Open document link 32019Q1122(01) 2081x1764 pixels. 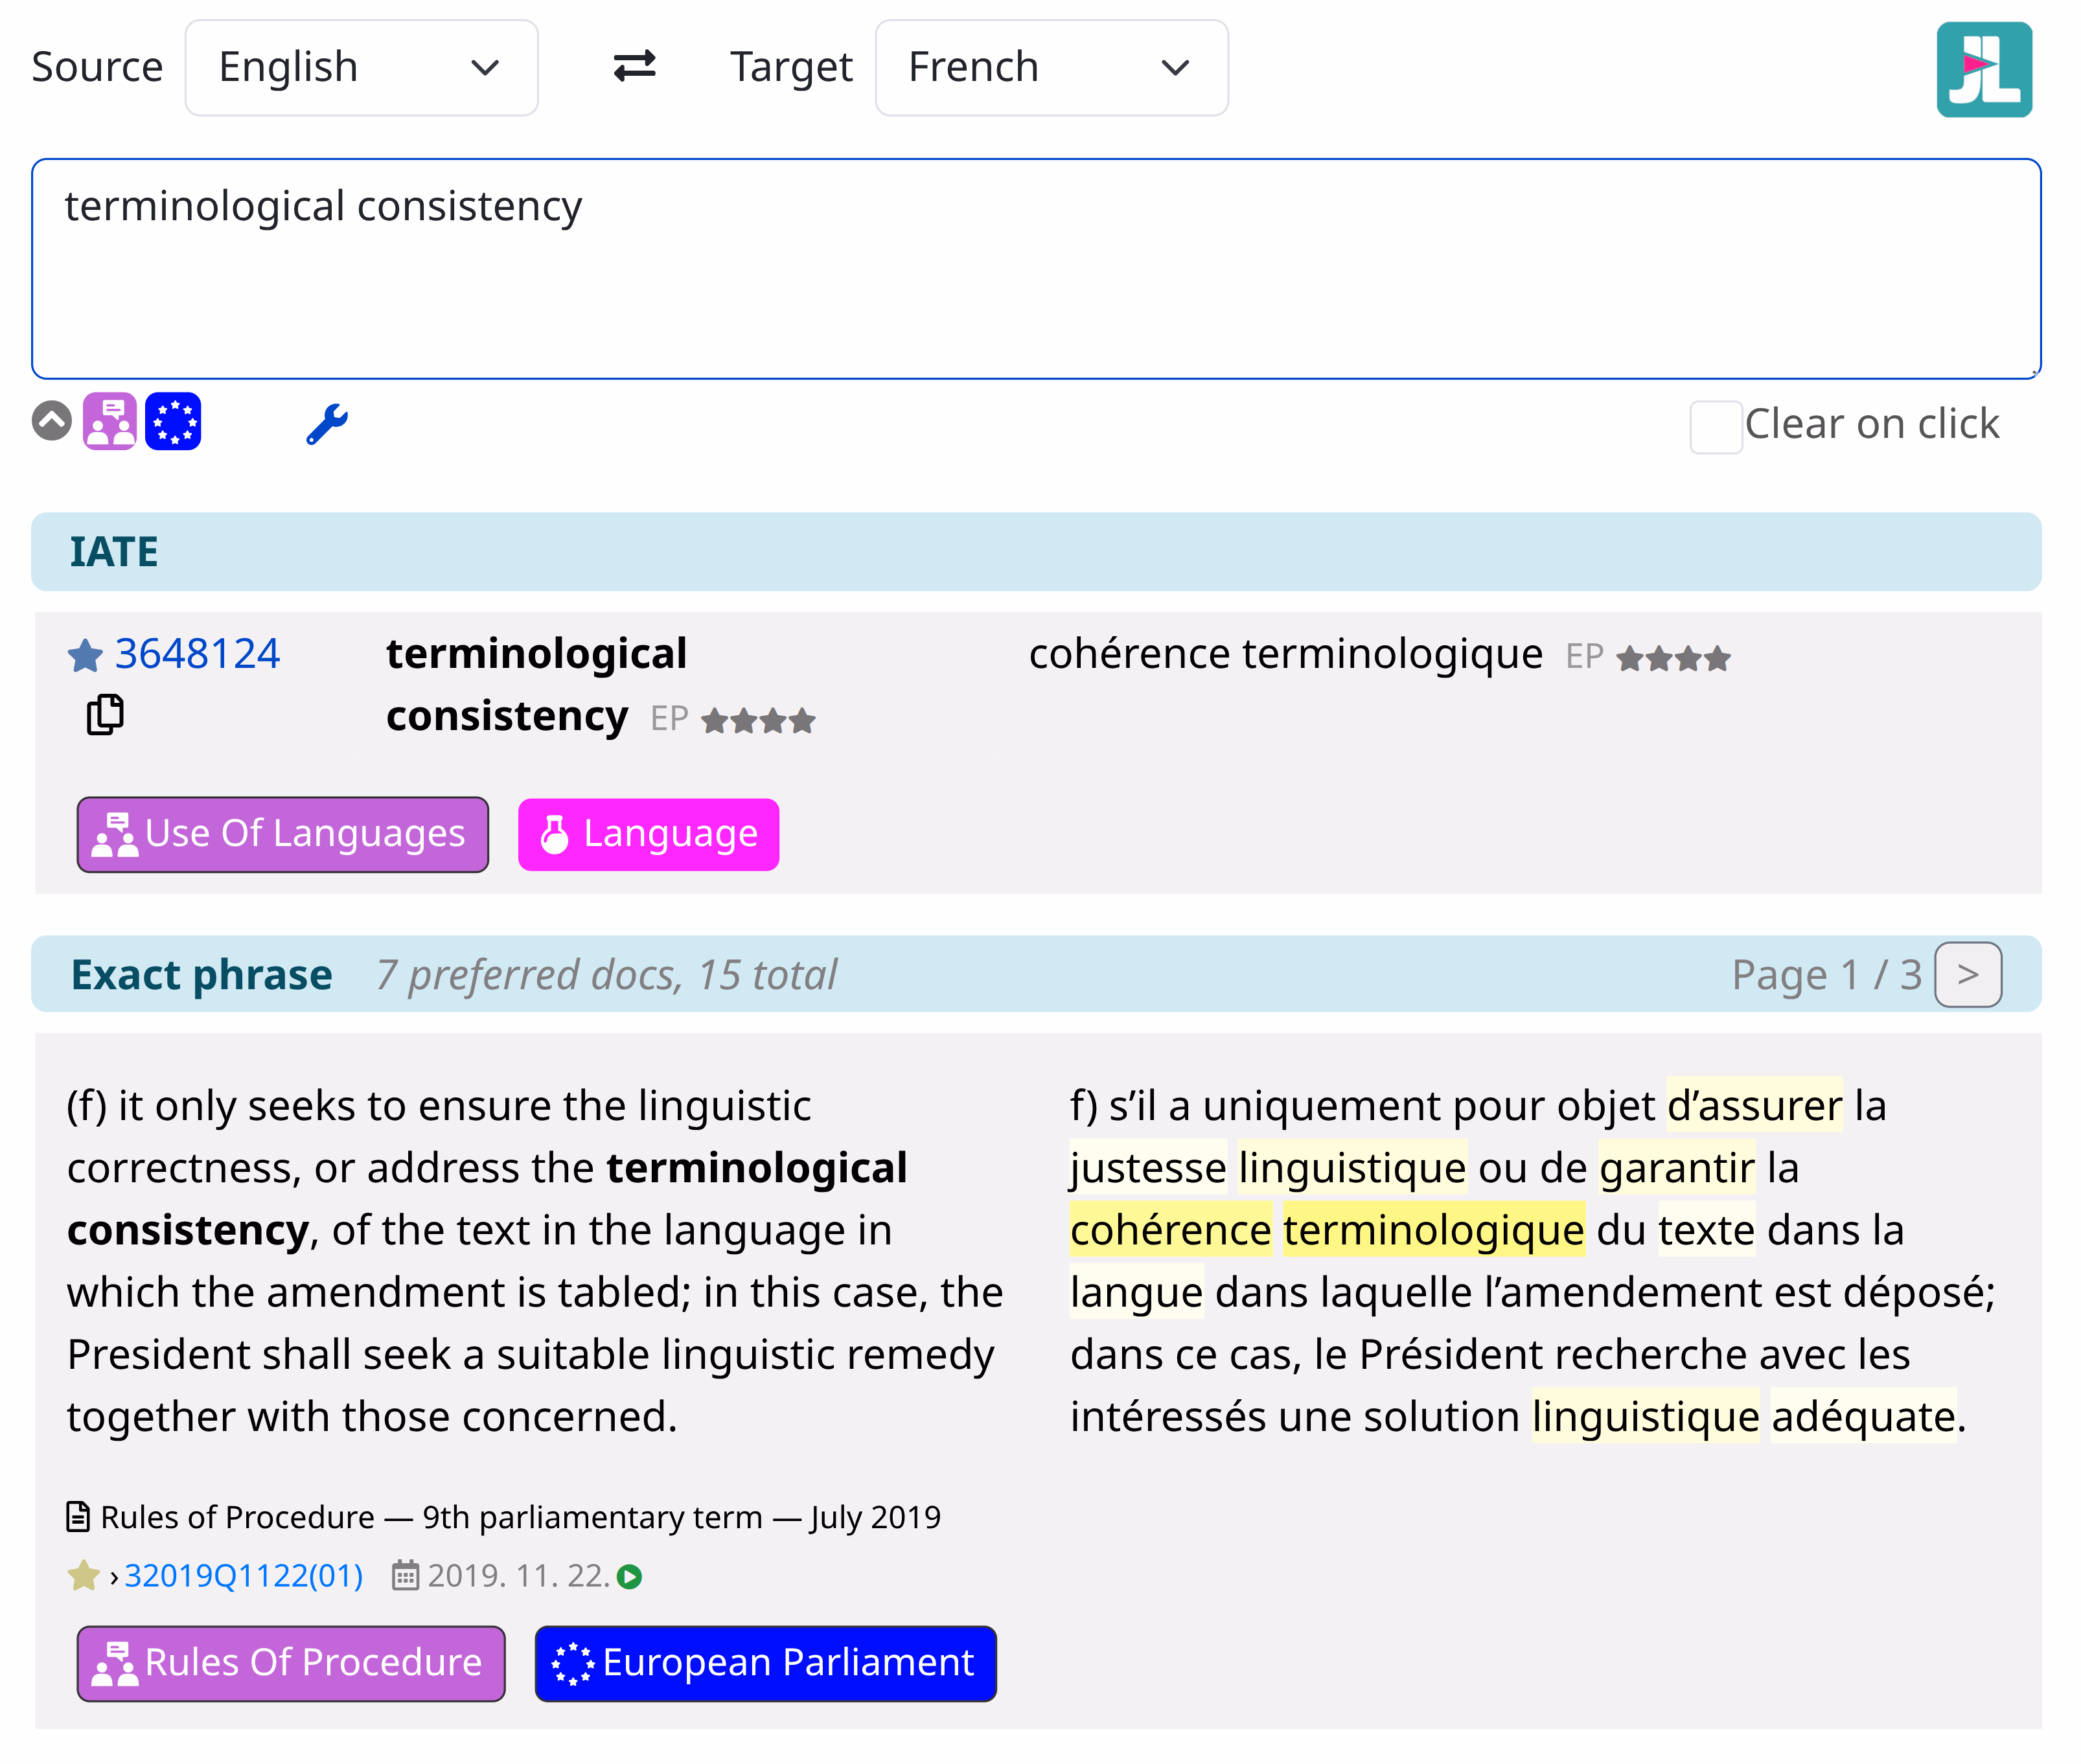point(243,1576)
